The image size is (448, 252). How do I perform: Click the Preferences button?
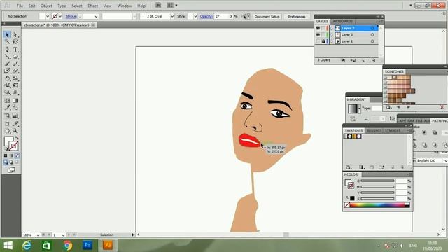coord(297,17)
